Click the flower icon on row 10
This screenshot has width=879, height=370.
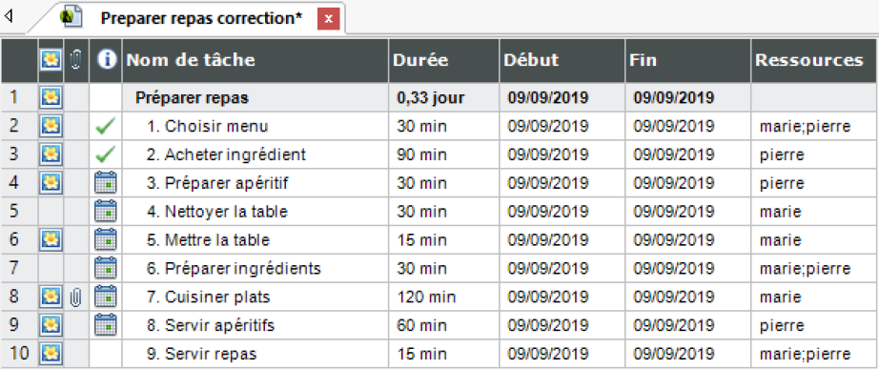coord(51,354)
